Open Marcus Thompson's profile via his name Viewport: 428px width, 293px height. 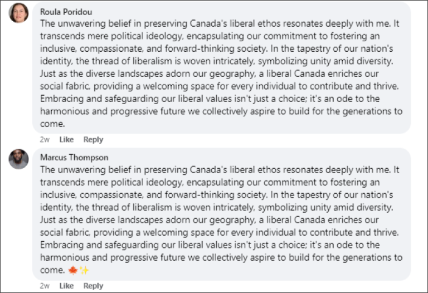74,158
